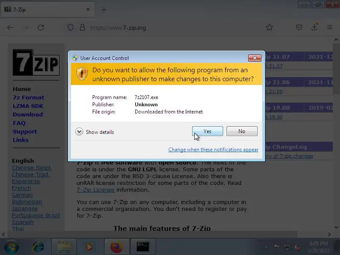Image resolution: width=340 pixels, height=255 pixels.
Task: Switch language to Portuguese Brazil
Action: [x=36, y=215]
